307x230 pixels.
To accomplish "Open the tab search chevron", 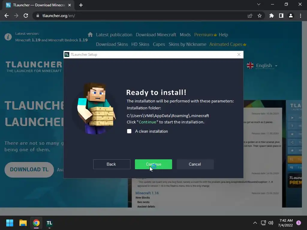I will tap(259, 4).
